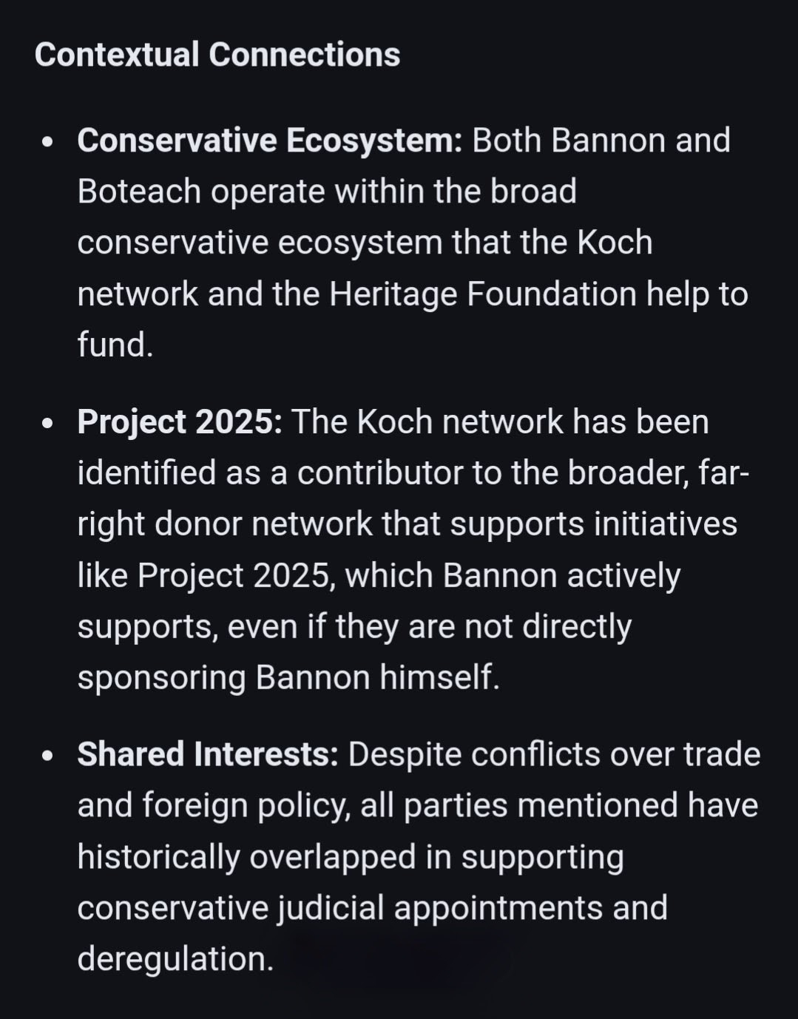Click the bold Project 2025 label

tap(179, 422)
